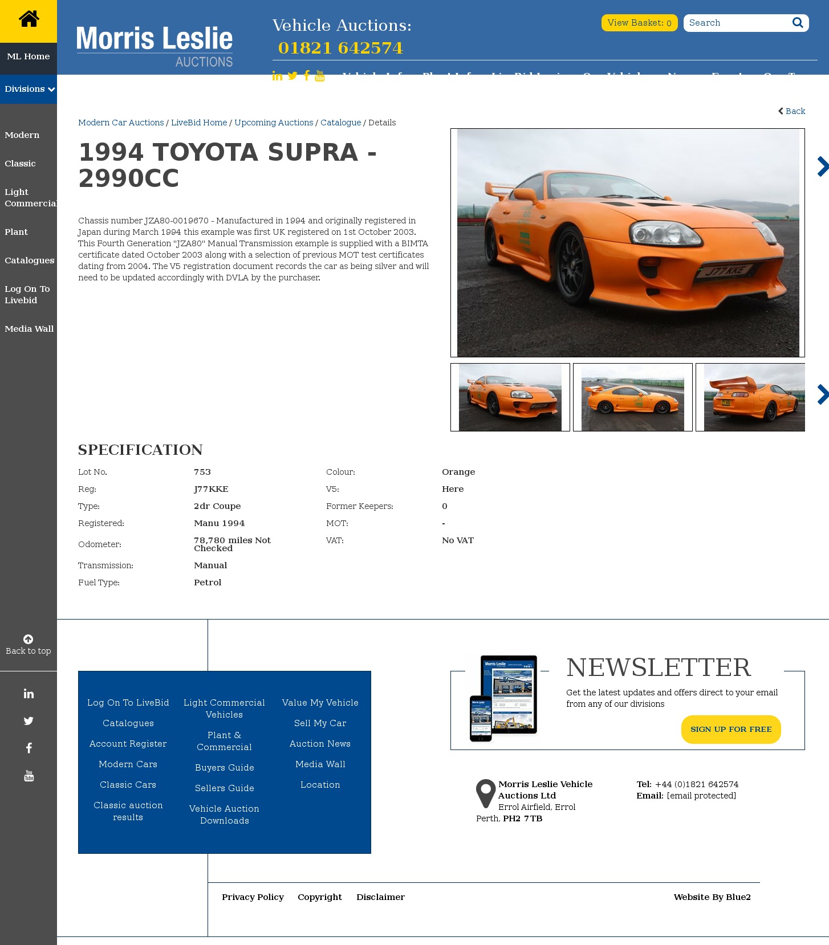This screenshot has width=829, height=945.
Task: Open LinkedIn icon in left sidebar
Action: point(29,694)
